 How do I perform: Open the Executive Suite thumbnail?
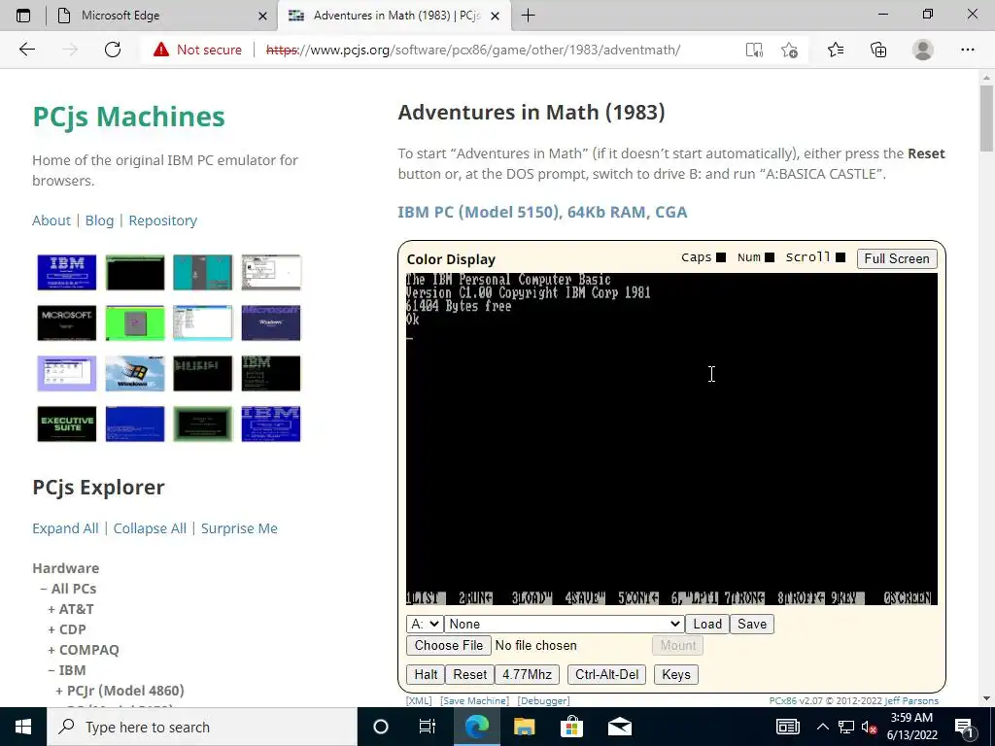67,424
